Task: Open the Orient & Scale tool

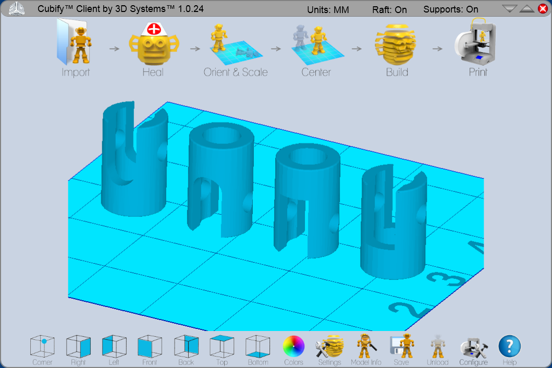Action: [x=236, y=47]
